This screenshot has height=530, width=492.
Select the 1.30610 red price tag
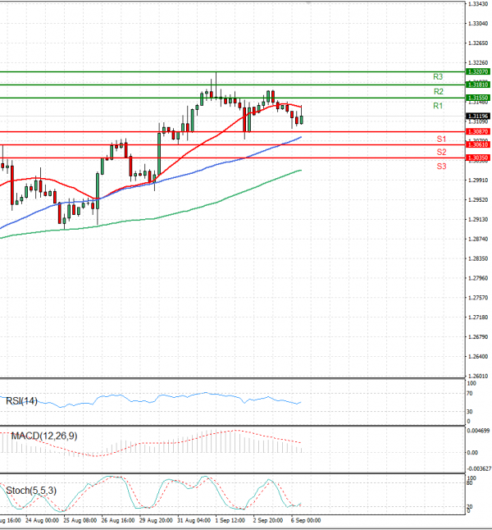click(478, 144)
